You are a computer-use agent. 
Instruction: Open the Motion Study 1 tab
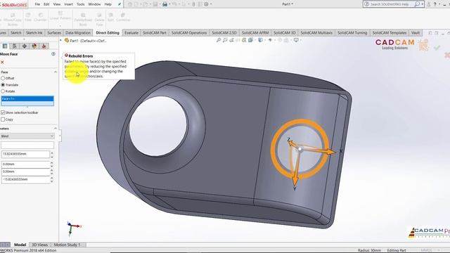(67, 245)
